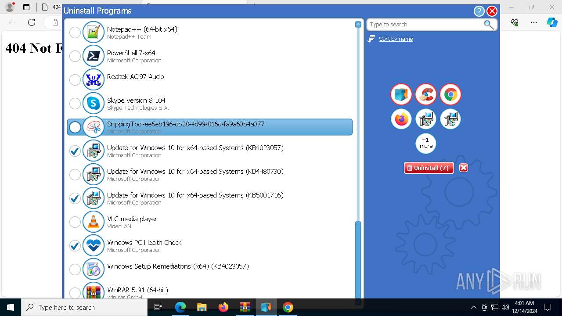
Task: Open the Edge settings and more menu
Action: [534, 22]
